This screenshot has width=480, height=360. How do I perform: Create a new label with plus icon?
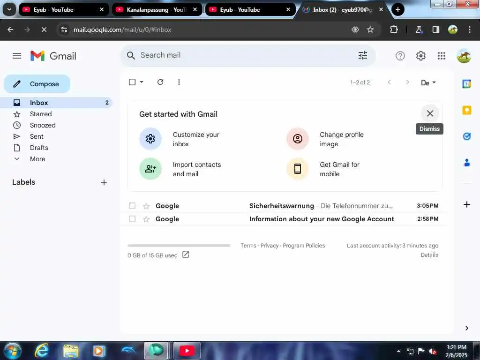104,182
